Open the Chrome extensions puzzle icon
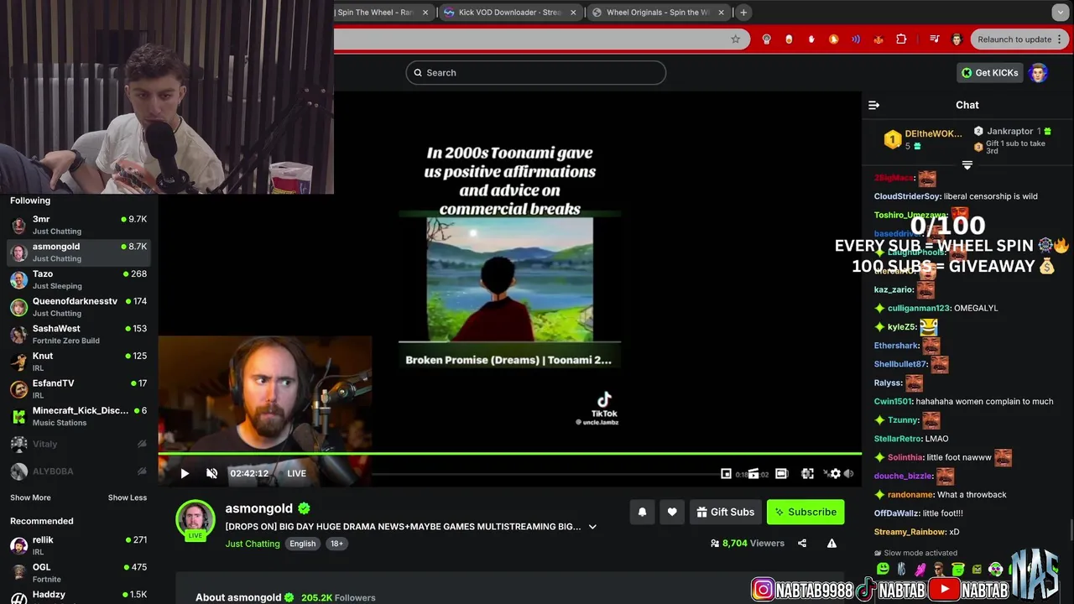 (901, 39)
